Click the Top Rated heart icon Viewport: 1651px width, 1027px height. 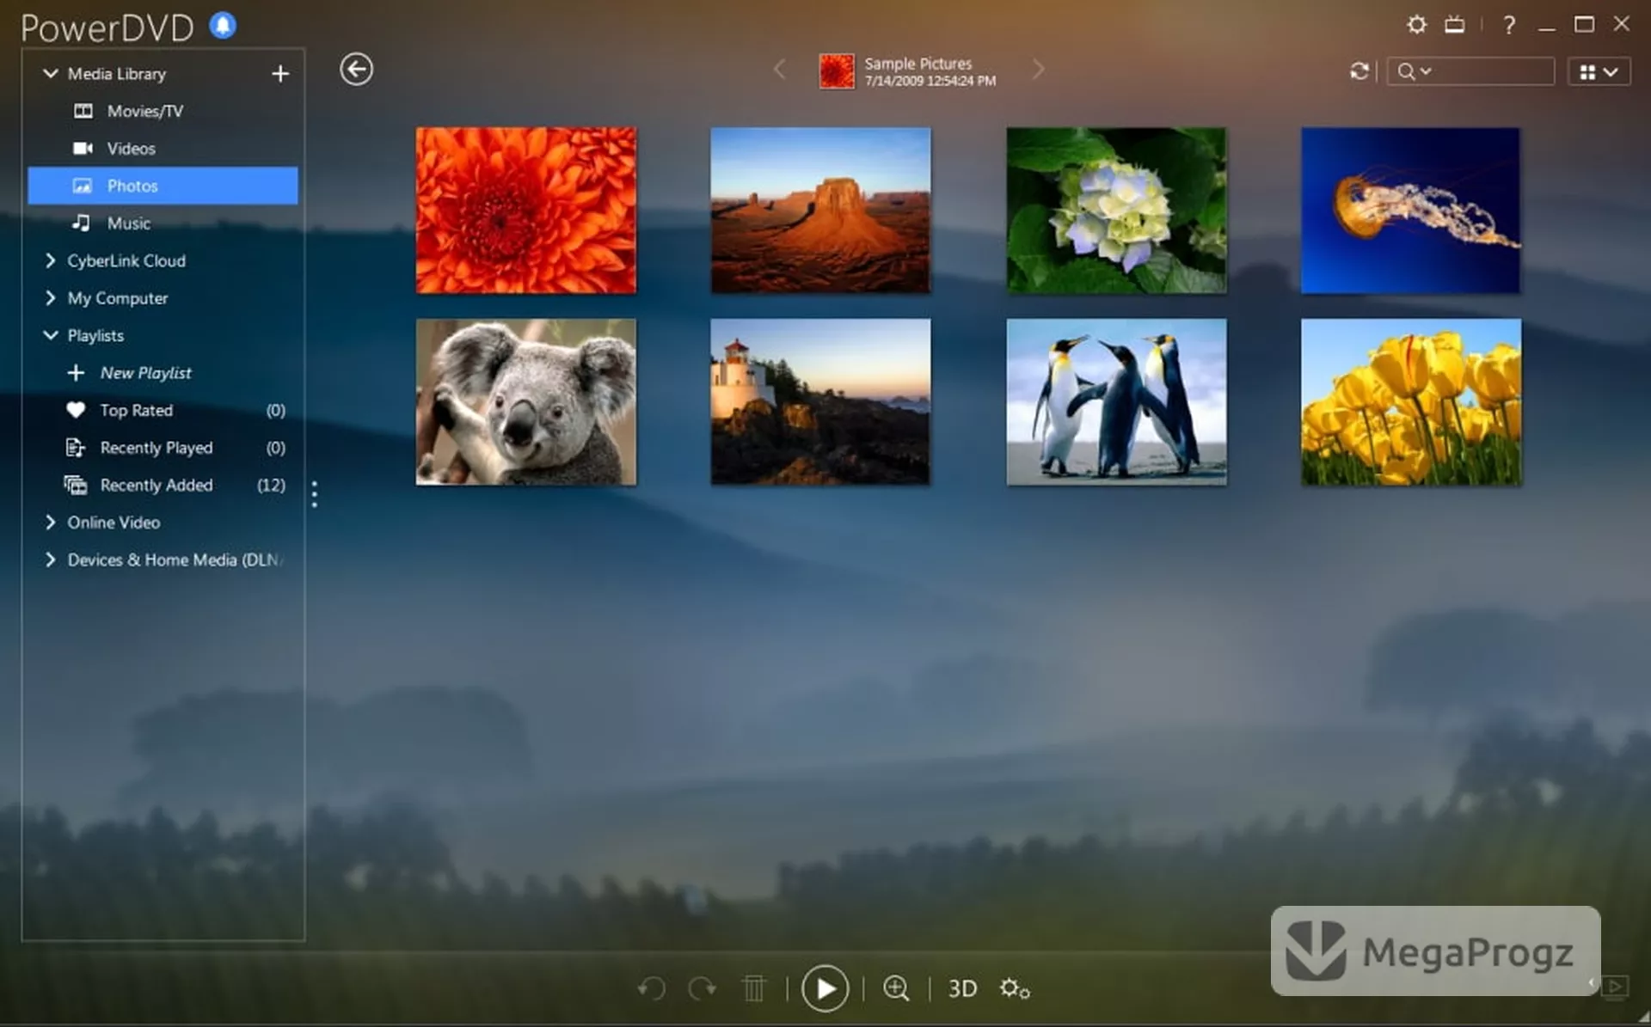click(76, 410)
